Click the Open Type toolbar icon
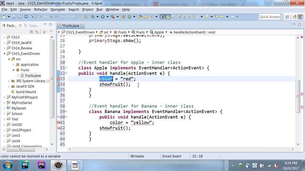This screenshot has width=305, height=171. point(140,17)
